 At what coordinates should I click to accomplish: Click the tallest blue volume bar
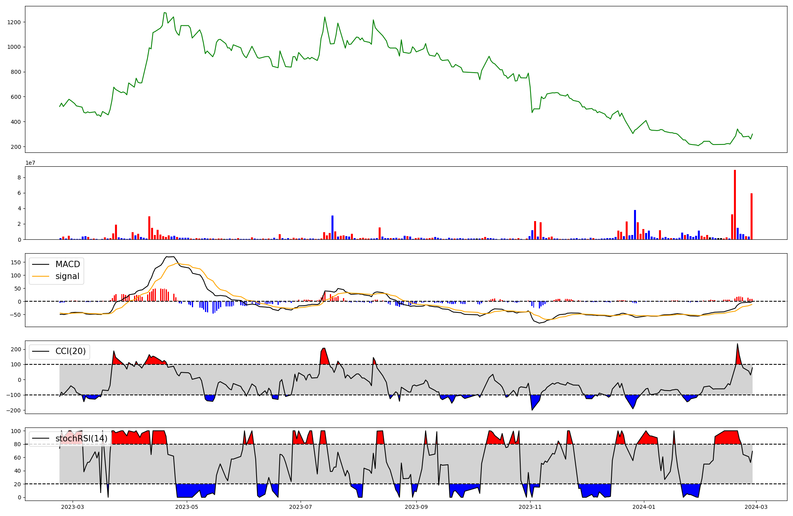coord(635,224)
